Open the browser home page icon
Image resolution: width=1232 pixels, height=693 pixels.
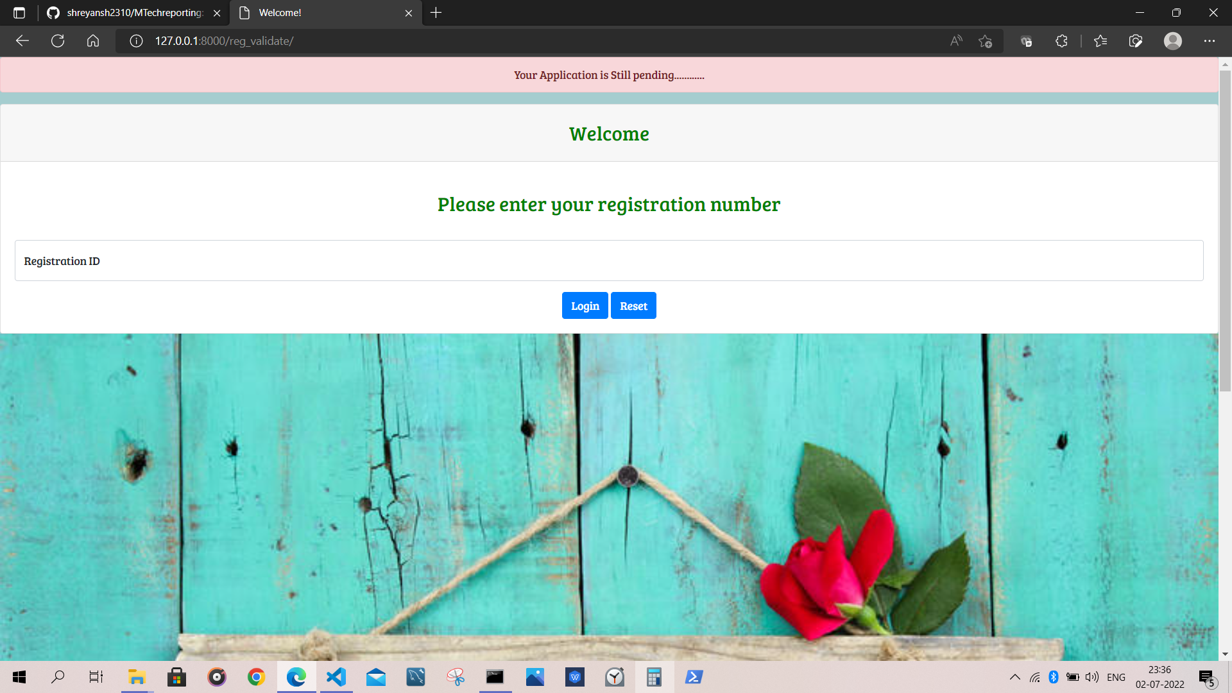tap(93, 41)
